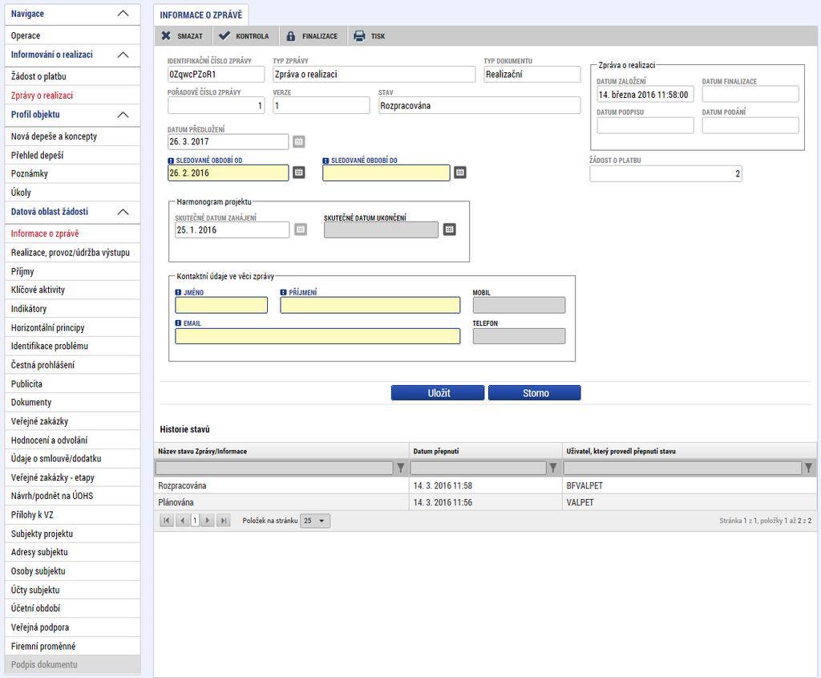Click the Kontrola checkmark icon
The height and width of the screenshot is (678, 821).
click(x=224, y=35)
